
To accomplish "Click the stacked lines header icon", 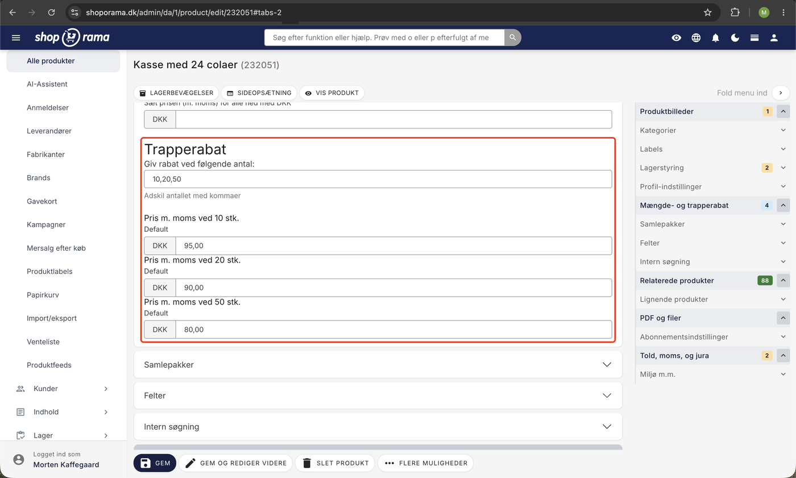I will [x=754, y=38].
